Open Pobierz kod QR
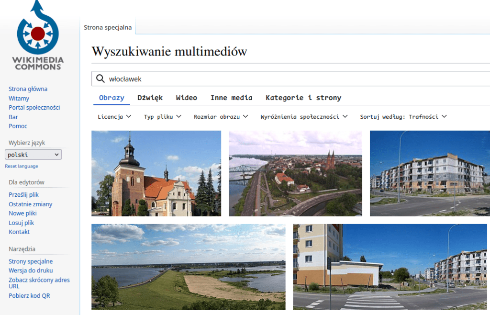 28,295
